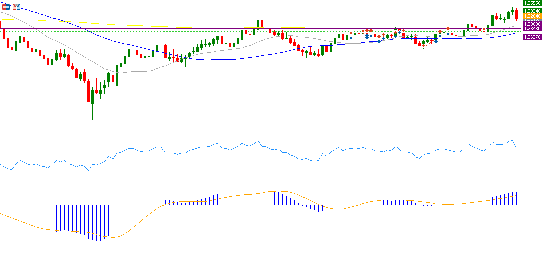Viewport: 544px width, 256px height.
Task: Click the 1.35550 green price label
Action: tap(532, 3)
